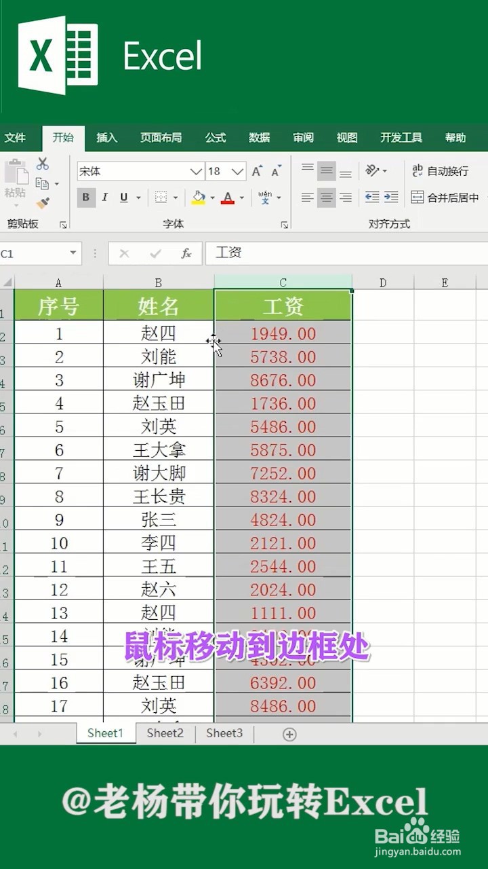Click name cell 谢广坤
The width and height of the screenshot is (488, 869).
pos(159,380)
